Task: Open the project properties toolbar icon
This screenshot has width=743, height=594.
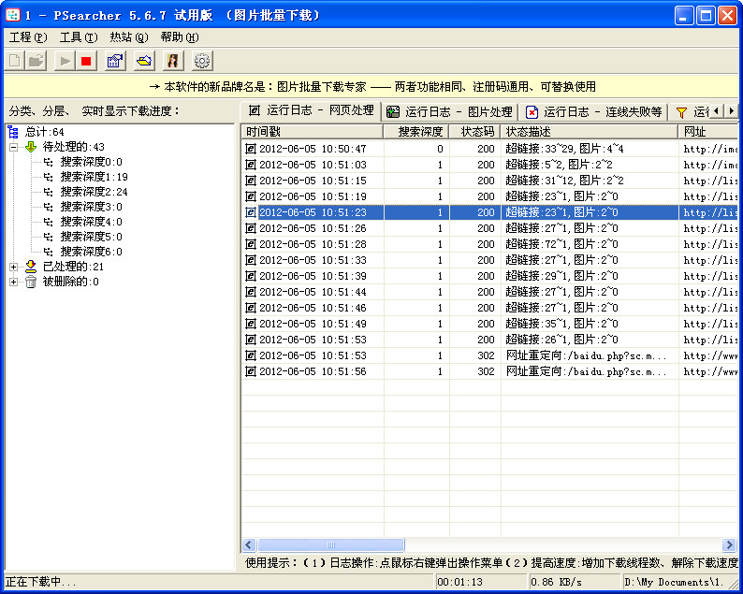Action: coord(115,61)
